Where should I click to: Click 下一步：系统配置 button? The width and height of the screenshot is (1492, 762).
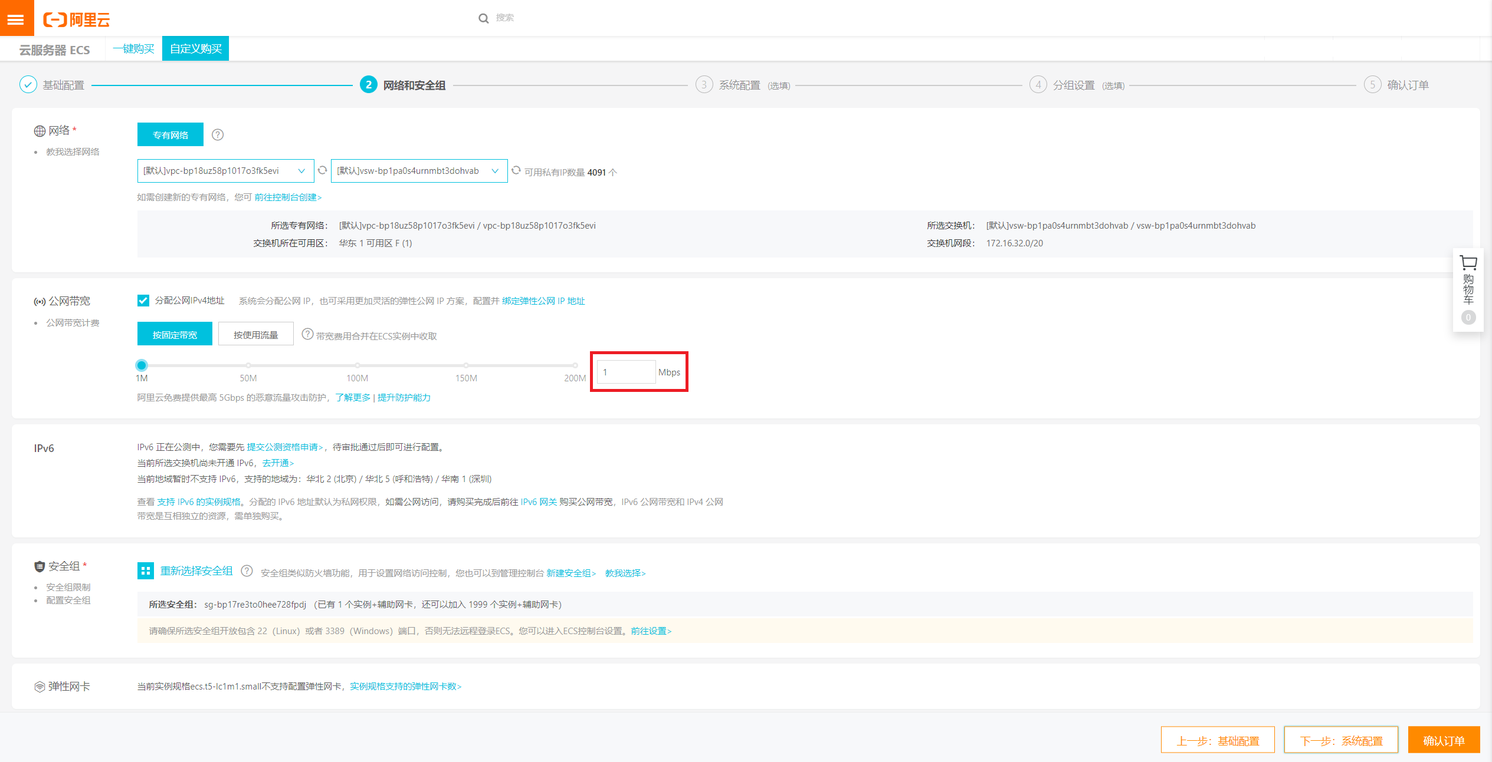point(1340,740)
